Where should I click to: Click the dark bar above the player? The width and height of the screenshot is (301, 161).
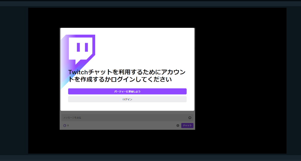pyautogui.click(x=150, y=3)
